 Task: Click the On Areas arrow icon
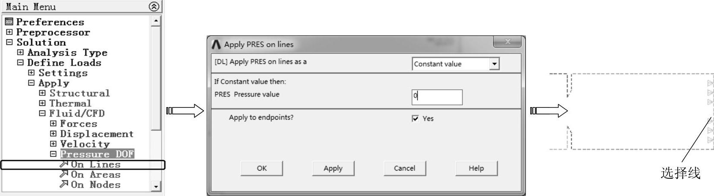click(64, 174)
